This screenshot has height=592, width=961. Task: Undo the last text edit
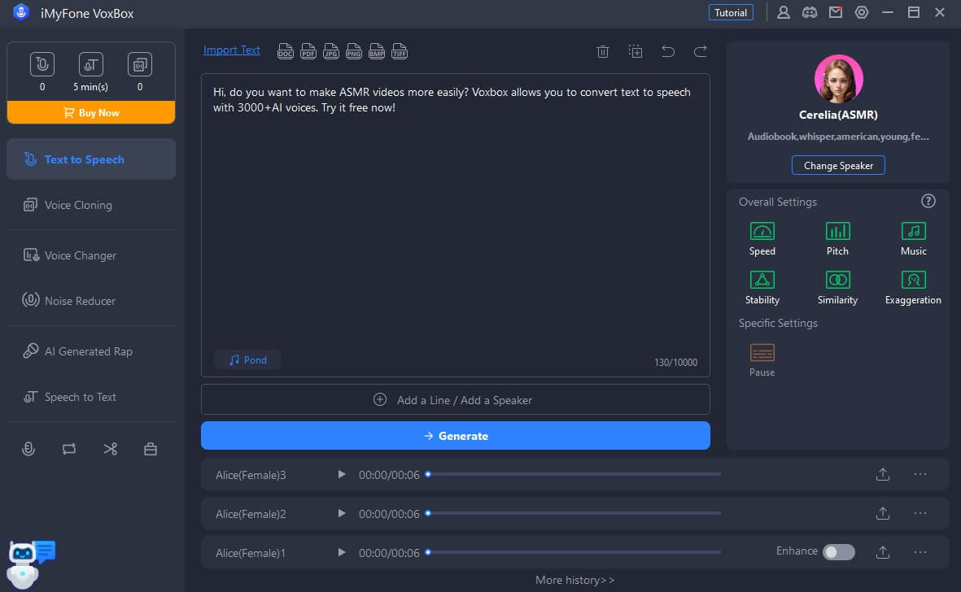pyautogui.click(x=668, y=51)
